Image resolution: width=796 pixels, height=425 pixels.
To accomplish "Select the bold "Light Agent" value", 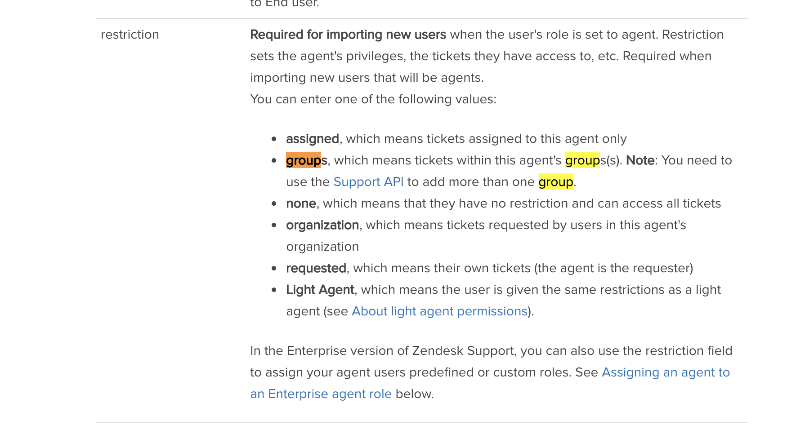I will [320, 290].
